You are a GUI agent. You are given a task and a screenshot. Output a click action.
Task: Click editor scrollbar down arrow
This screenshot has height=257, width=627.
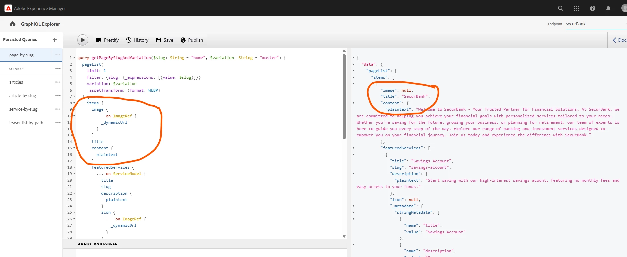(344, 236)
